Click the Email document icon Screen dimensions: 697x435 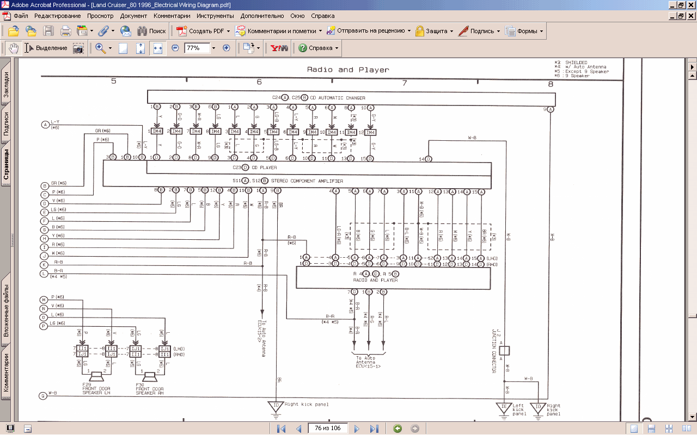point(126,31)
